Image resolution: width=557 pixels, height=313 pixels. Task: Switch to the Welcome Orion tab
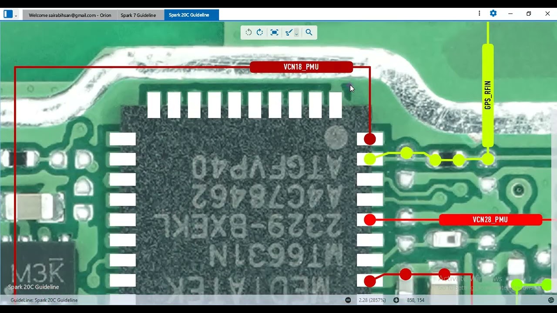click(70, 15)
